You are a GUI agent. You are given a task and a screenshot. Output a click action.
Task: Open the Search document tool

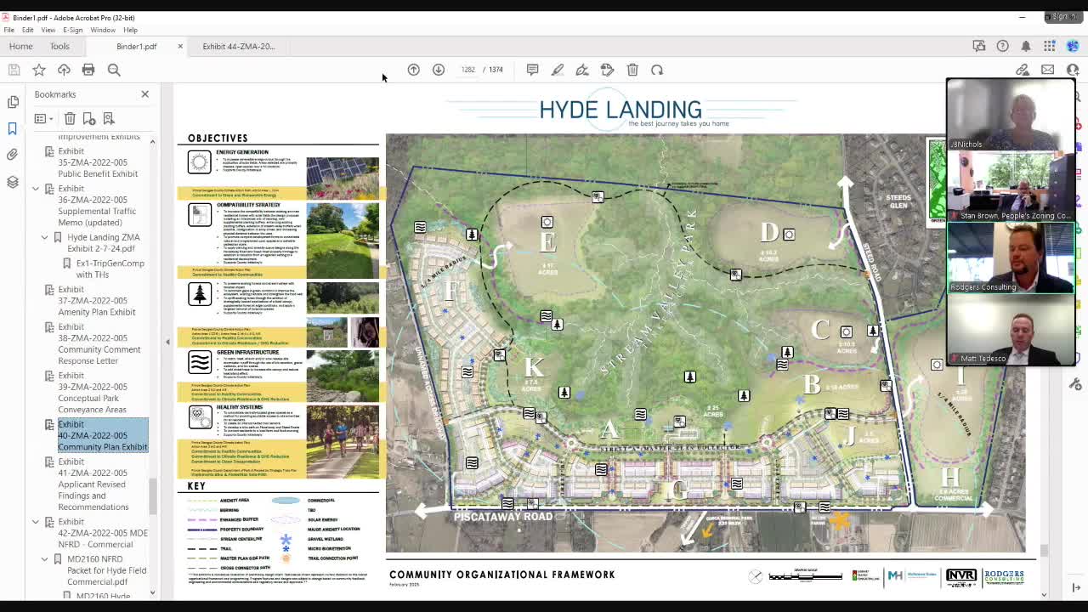coord(114,70)
